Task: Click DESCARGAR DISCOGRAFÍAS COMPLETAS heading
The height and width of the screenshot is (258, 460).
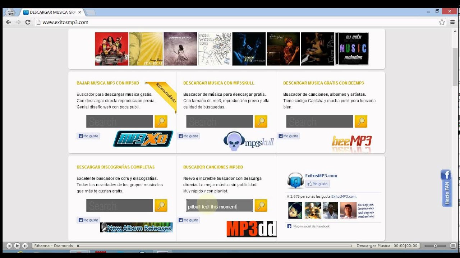Action: 115,167
